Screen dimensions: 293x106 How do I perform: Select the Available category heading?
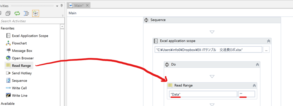[8, 104]
